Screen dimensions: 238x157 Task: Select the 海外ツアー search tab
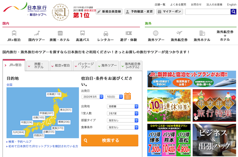click(107, 65)
